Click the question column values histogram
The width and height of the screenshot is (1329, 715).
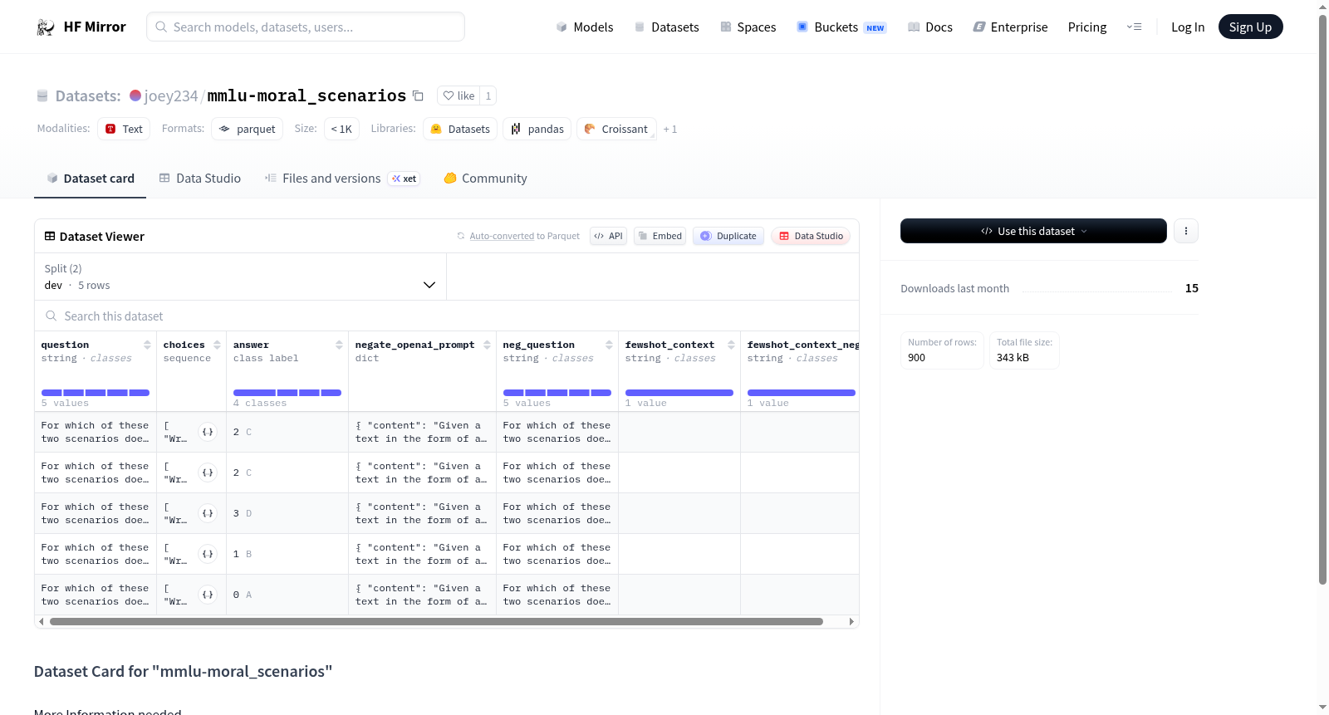96,393
